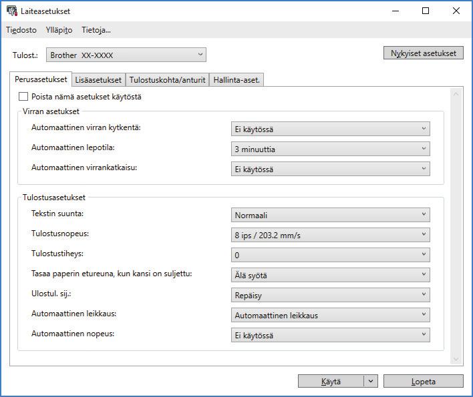
Task: Open Tulostustiheys dropdown
Action: 330,255
